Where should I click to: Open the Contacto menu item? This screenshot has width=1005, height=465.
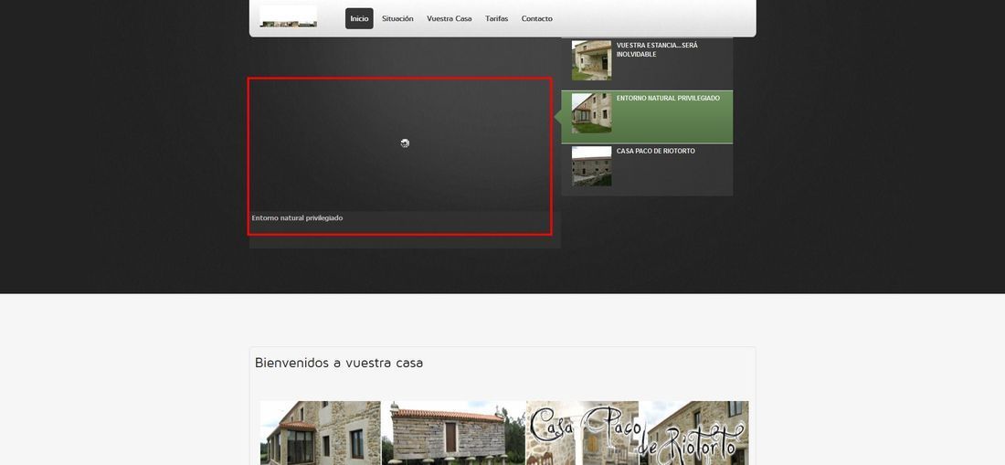pos(537,18)
